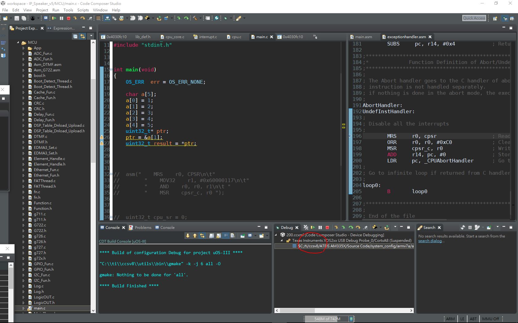518x323 pixels.
Task: Open Project Explorer view menu dropdown
Action: coord(91,36)
